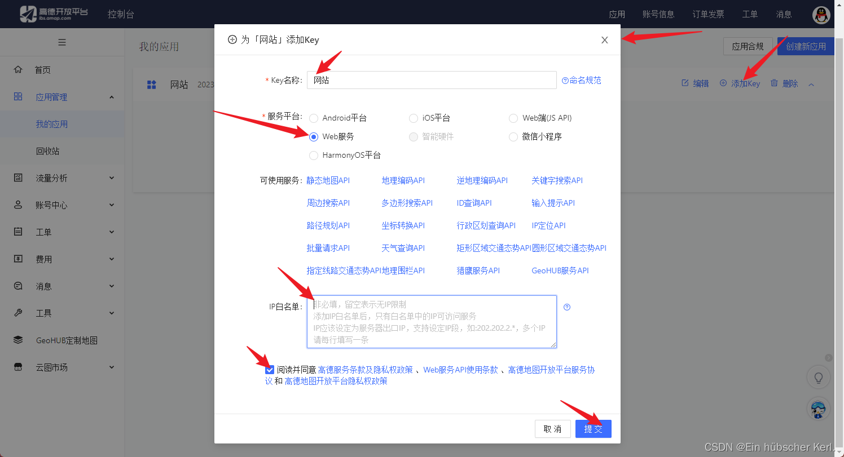Click the 网站 application icon

[x=151, y=85]
